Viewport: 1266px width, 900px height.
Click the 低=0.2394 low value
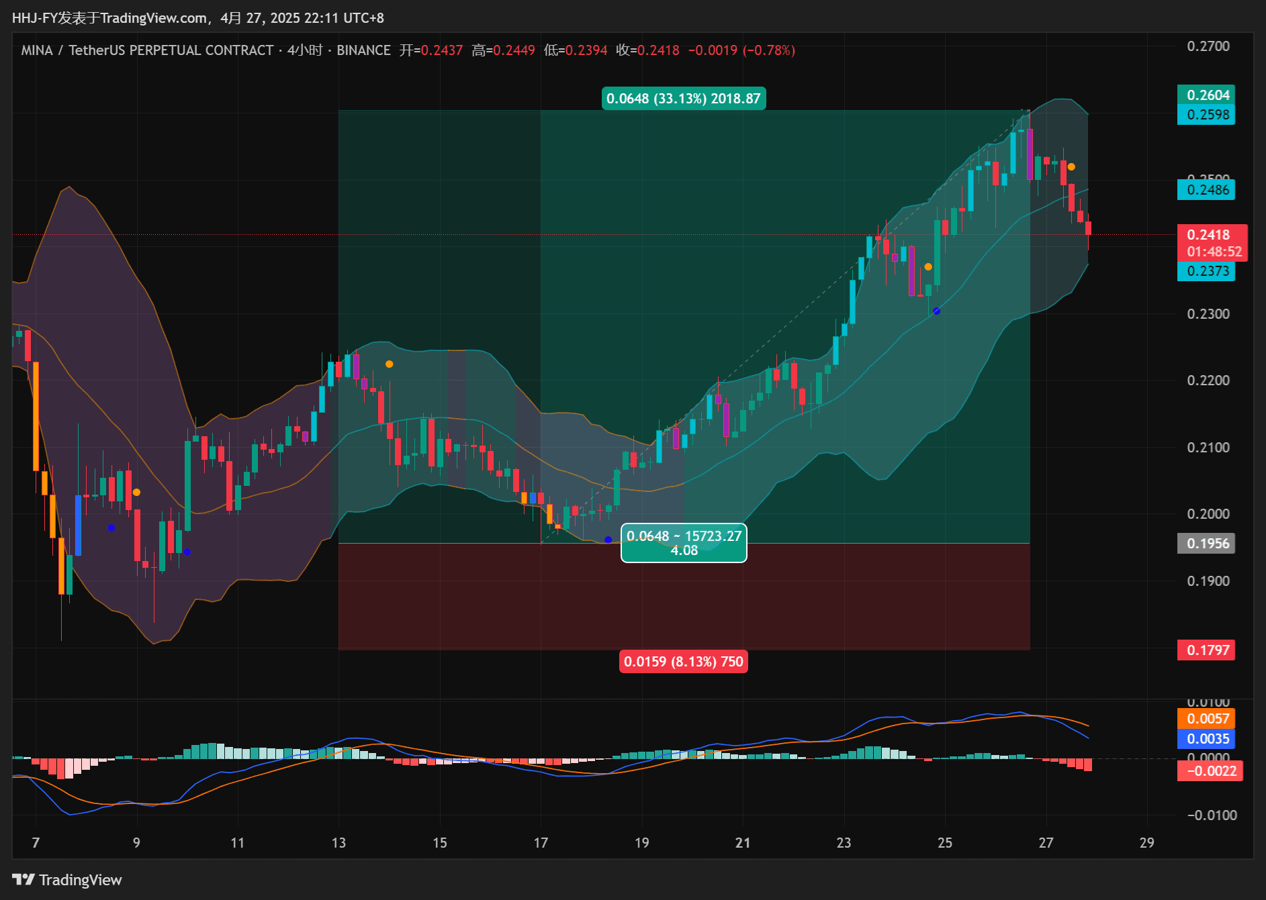point(576,50)
